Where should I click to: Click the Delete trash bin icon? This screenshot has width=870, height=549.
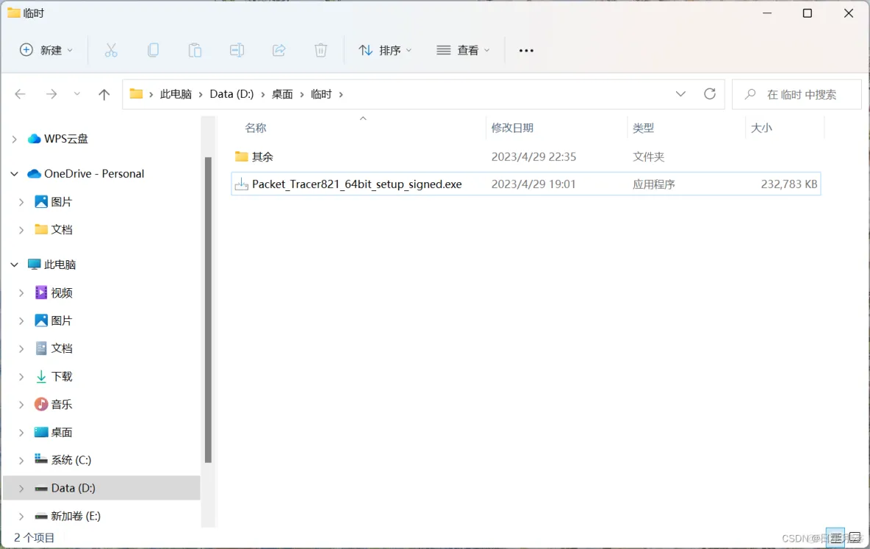coord(320,51)
